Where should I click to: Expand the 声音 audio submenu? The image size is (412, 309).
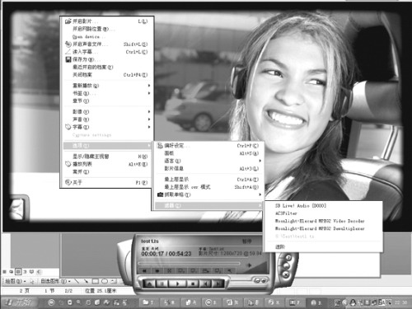click(107, 119)
